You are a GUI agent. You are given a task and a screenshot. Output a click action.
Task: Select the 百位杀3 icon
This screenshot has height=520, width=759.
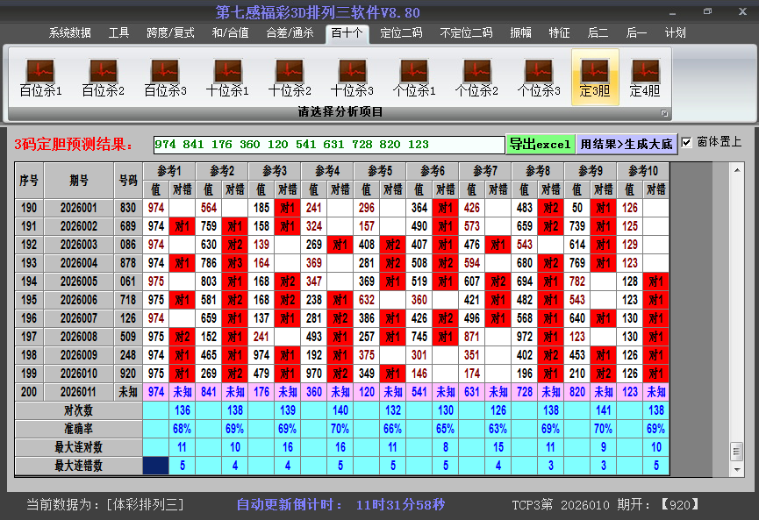point(163,75)
